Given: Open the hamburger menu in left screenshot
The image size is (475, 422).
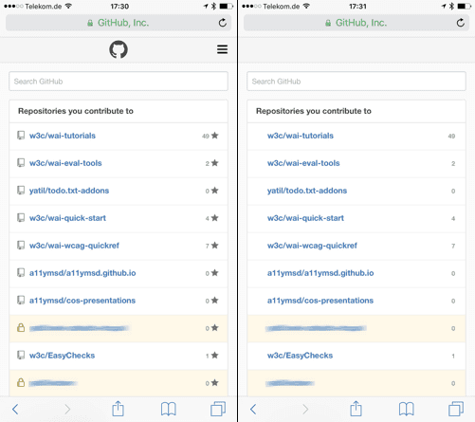Looking at the screenshot, I should pos(222,49).
